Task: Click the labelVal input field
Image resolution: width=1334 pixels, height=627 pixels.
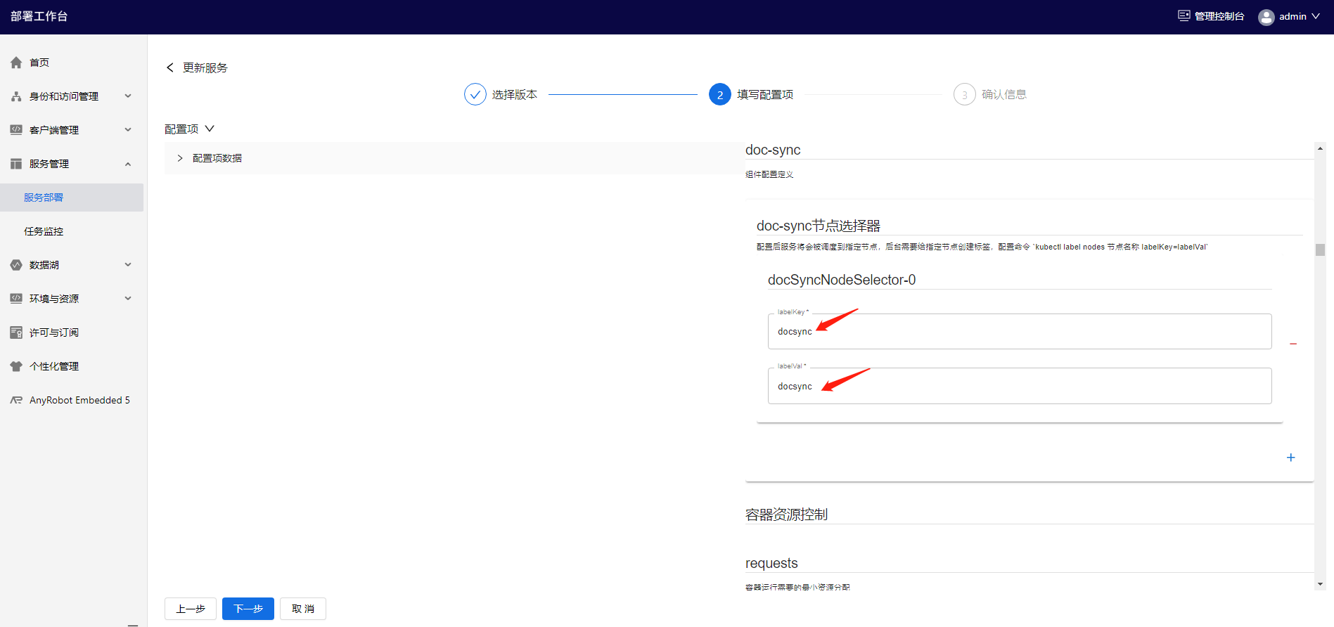Action: click(x=1020, y=386)
